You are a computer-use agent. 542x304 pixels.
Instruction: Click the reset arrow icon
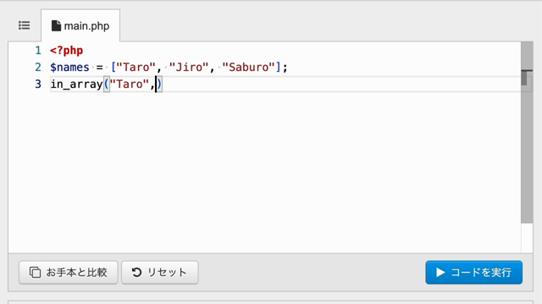click(136, 272)
